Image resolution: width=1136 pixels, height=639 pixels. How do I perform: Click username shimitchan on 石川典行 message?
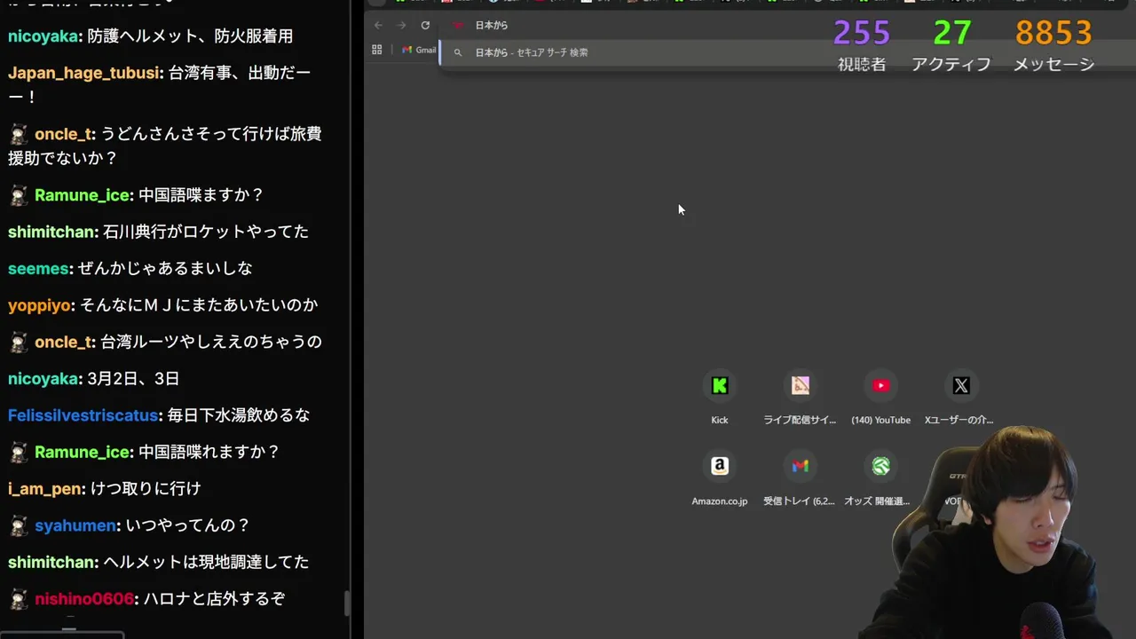51,232
